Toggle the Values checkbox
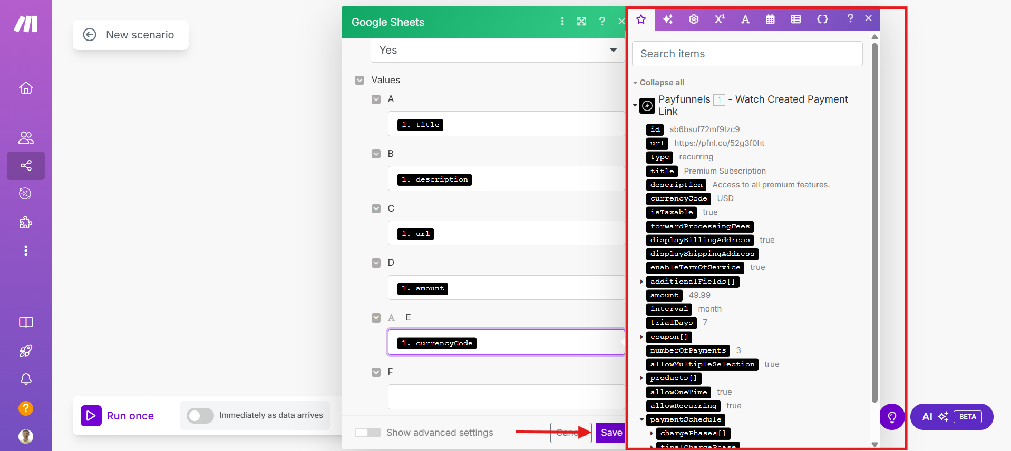Image resolution: width=1011 pixels, height=451 pixels. tap(359, 81)
